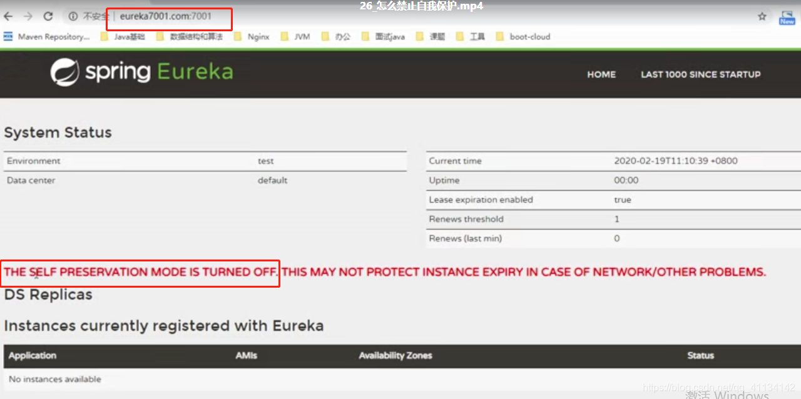The height and width of the screenshot is (399, 801).
Task: Open the 办公 bookmark folder
Action: coord(336,37)
